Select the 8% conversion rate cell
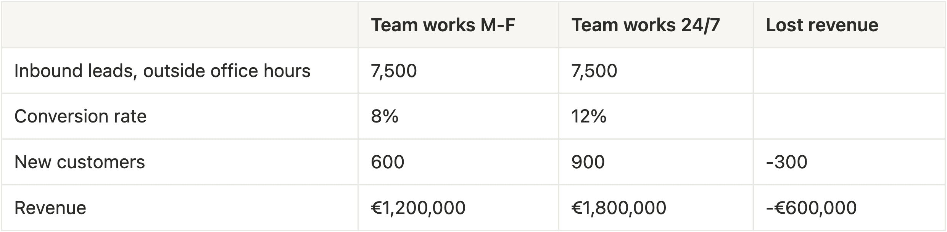Screen dimensions: 947x232 (x=458, y=116)
